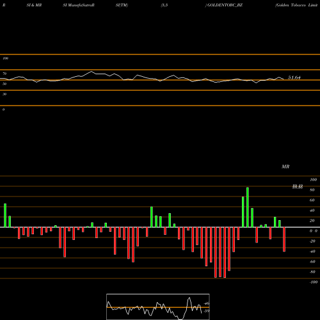Click the 'Golden Tobacco Limit' company name
The image size is (320, 320).
[x=296, y=5]
